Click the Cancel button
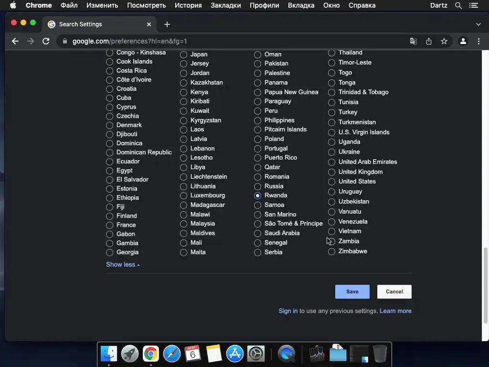Viewport: 489px width, 367px height. [394, 291]
